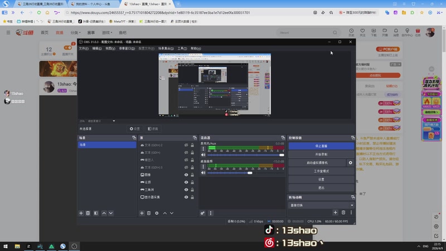This screenshot has height=251, width=446.
Task: Hide the 三角洲 source
Action: coord(186,190)
